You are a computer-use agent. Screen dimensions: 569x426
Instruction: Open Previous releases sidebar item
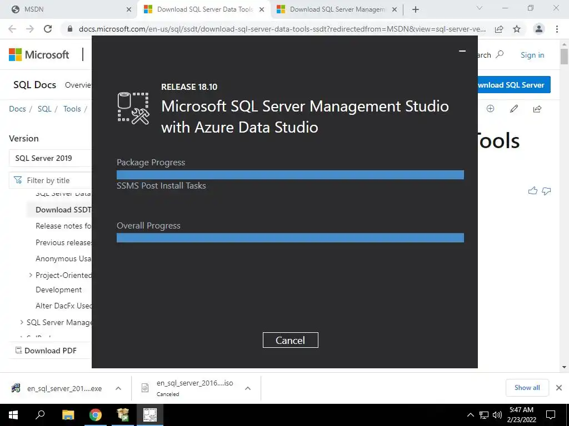pyautogui.click(x=63, y=242)
